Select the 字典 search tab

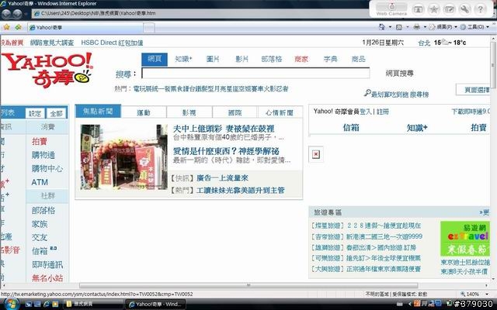(x=330, y=59)
